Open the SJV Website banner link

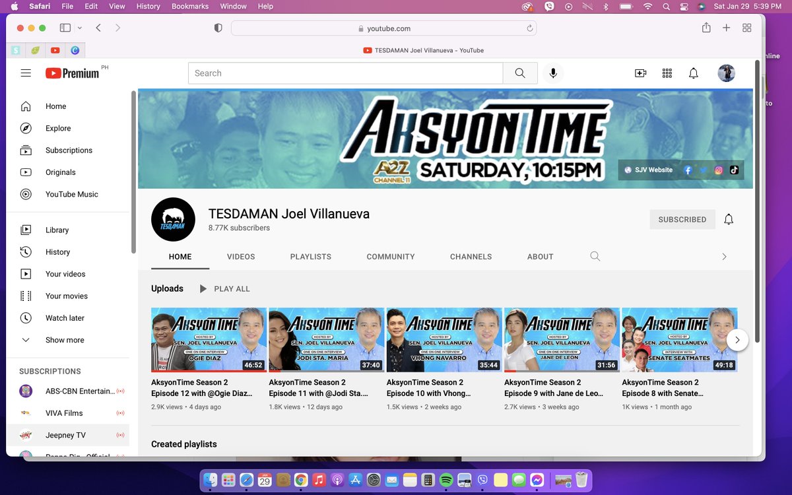click(x=649, y=170)
